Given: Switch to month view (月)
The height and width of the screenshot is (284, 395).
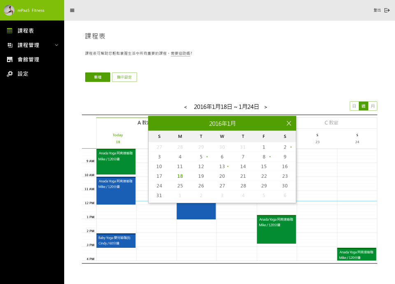Looking at the screenshot, I should pos(372,106).
